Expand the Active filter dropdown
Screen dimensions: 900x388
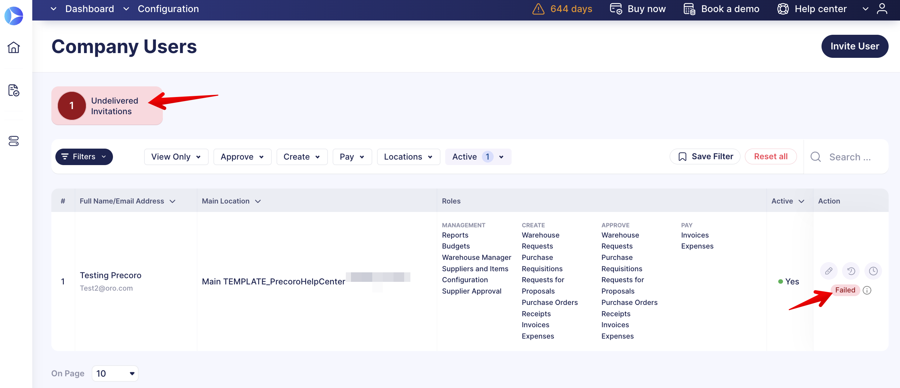click(x=478, y=157)
